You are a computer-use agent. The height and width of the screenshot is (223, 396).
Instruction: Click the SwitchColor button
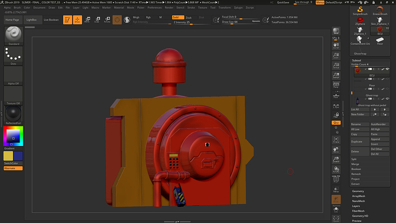(x=13, y=163)
